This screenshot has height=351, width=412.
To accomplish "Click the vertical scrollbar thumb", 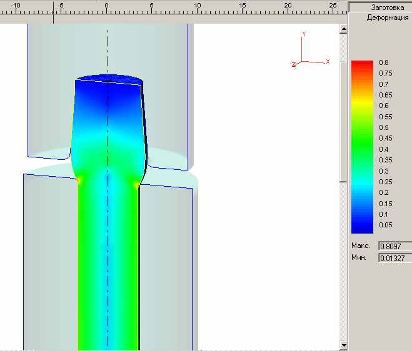I will pyautogui.click(x=343, y=122).
